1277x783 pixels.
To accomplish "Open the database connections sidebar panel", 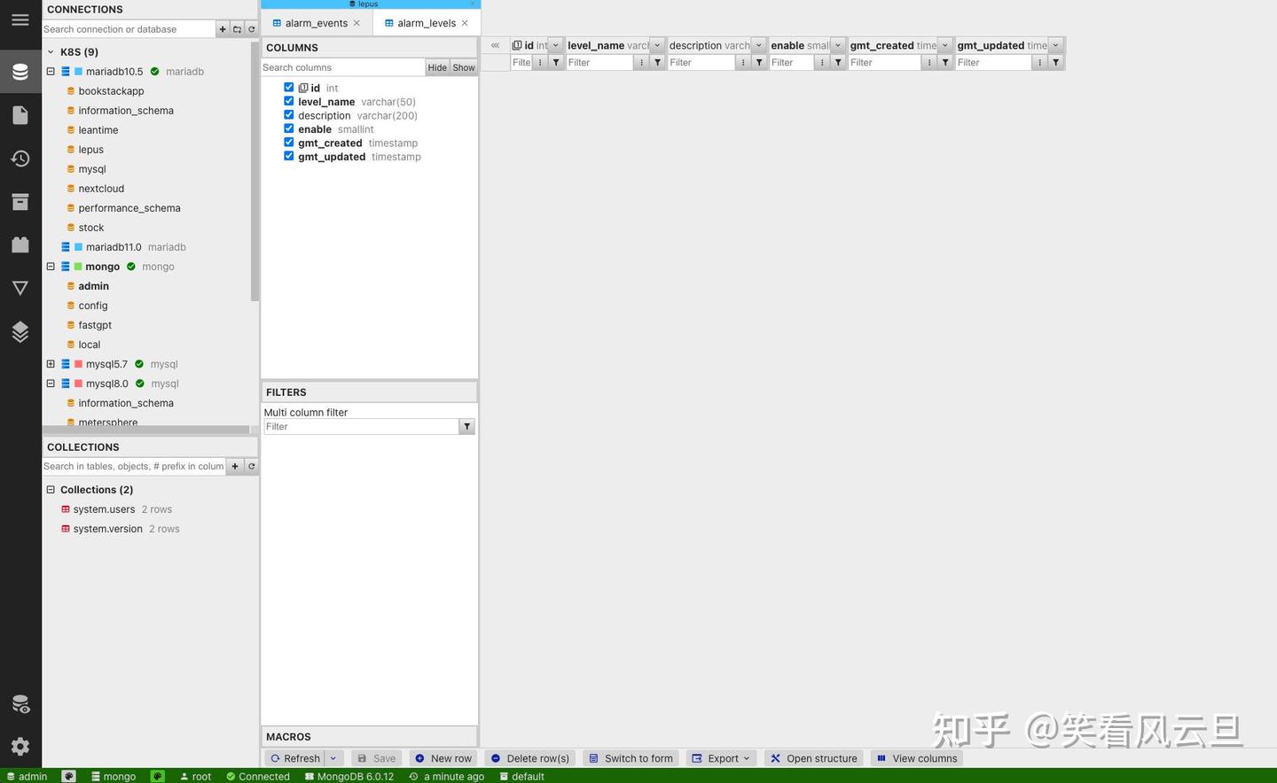I will (x=20, y=71).
